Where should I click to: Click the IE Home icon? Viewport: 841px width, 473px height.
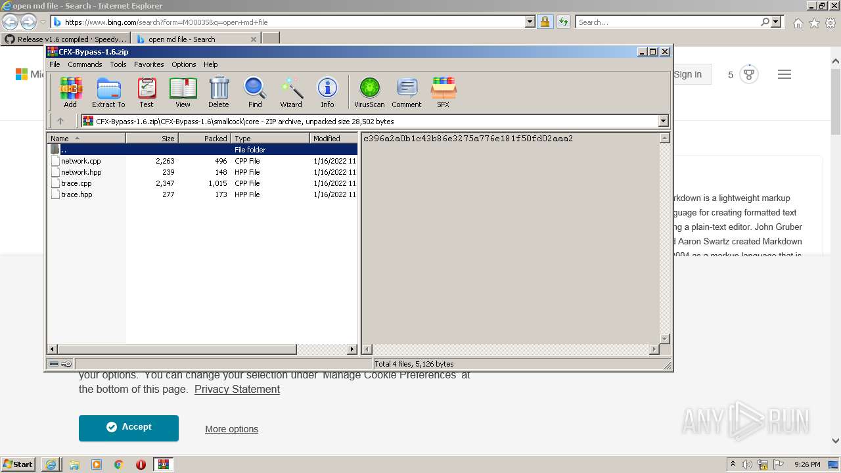[798, 23]
